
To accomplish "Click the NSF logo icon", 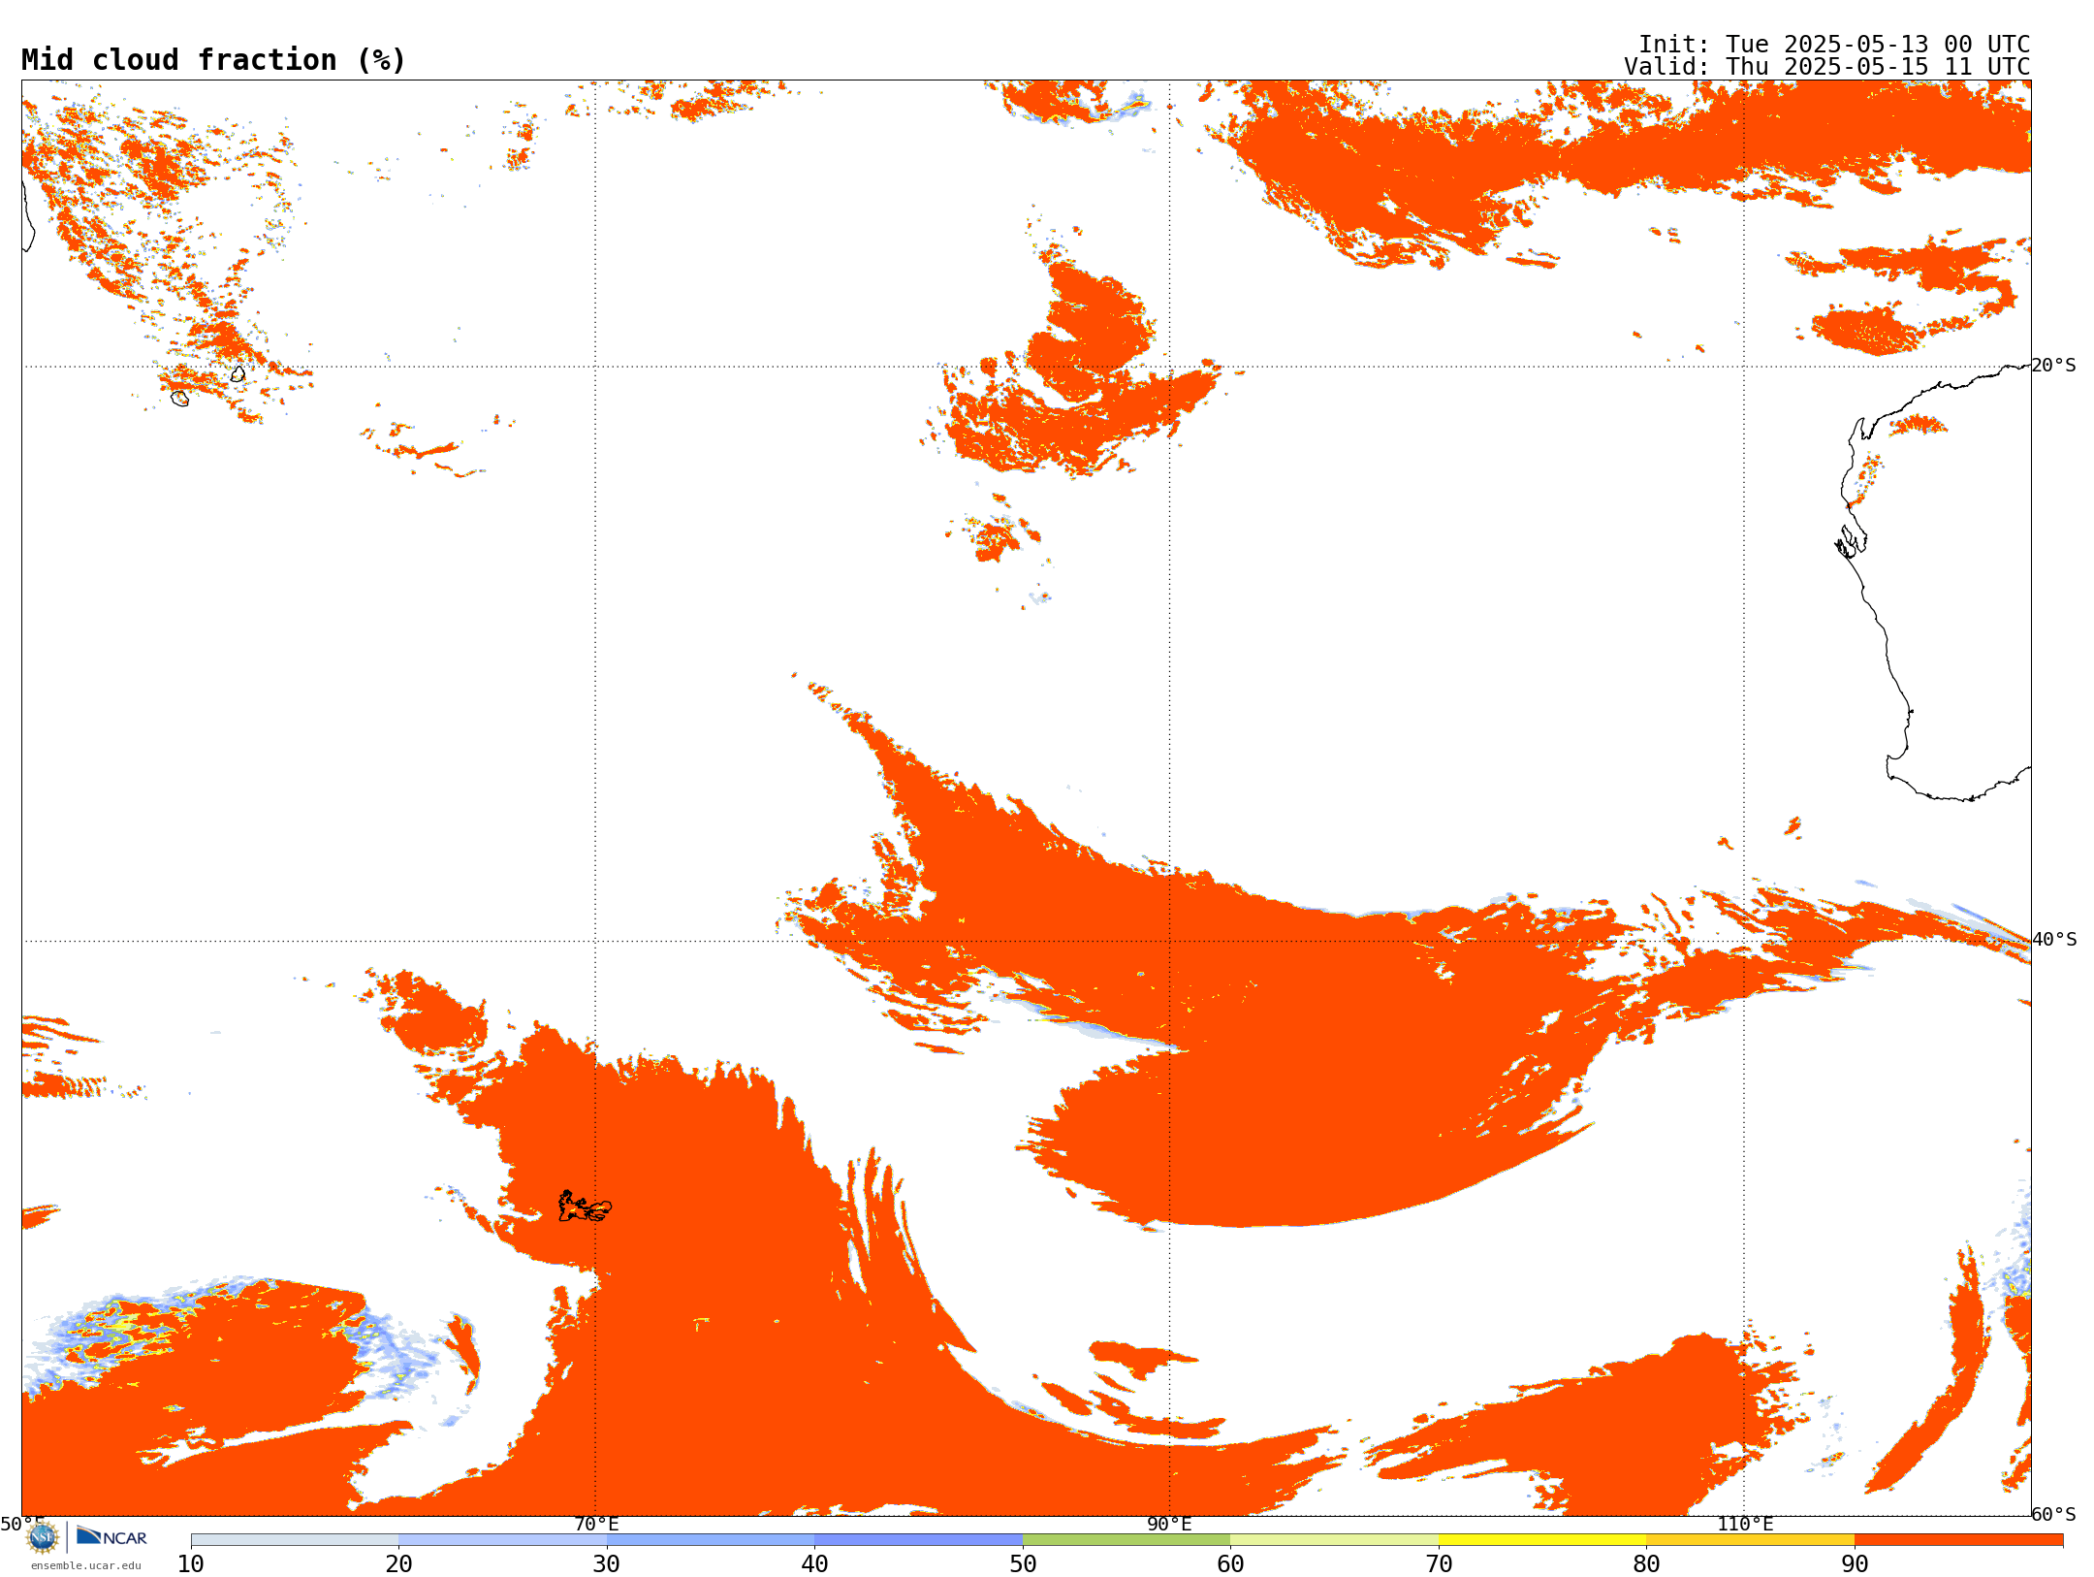I will pyautogui.click(x=43, y=1537).
